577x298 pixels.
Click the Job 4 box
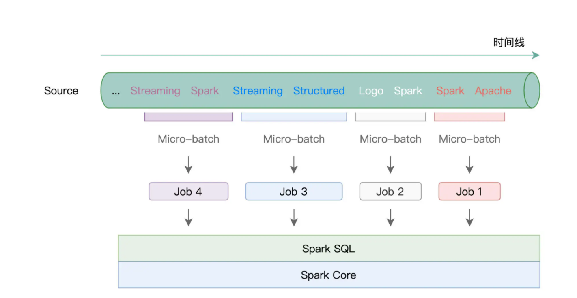189,192
